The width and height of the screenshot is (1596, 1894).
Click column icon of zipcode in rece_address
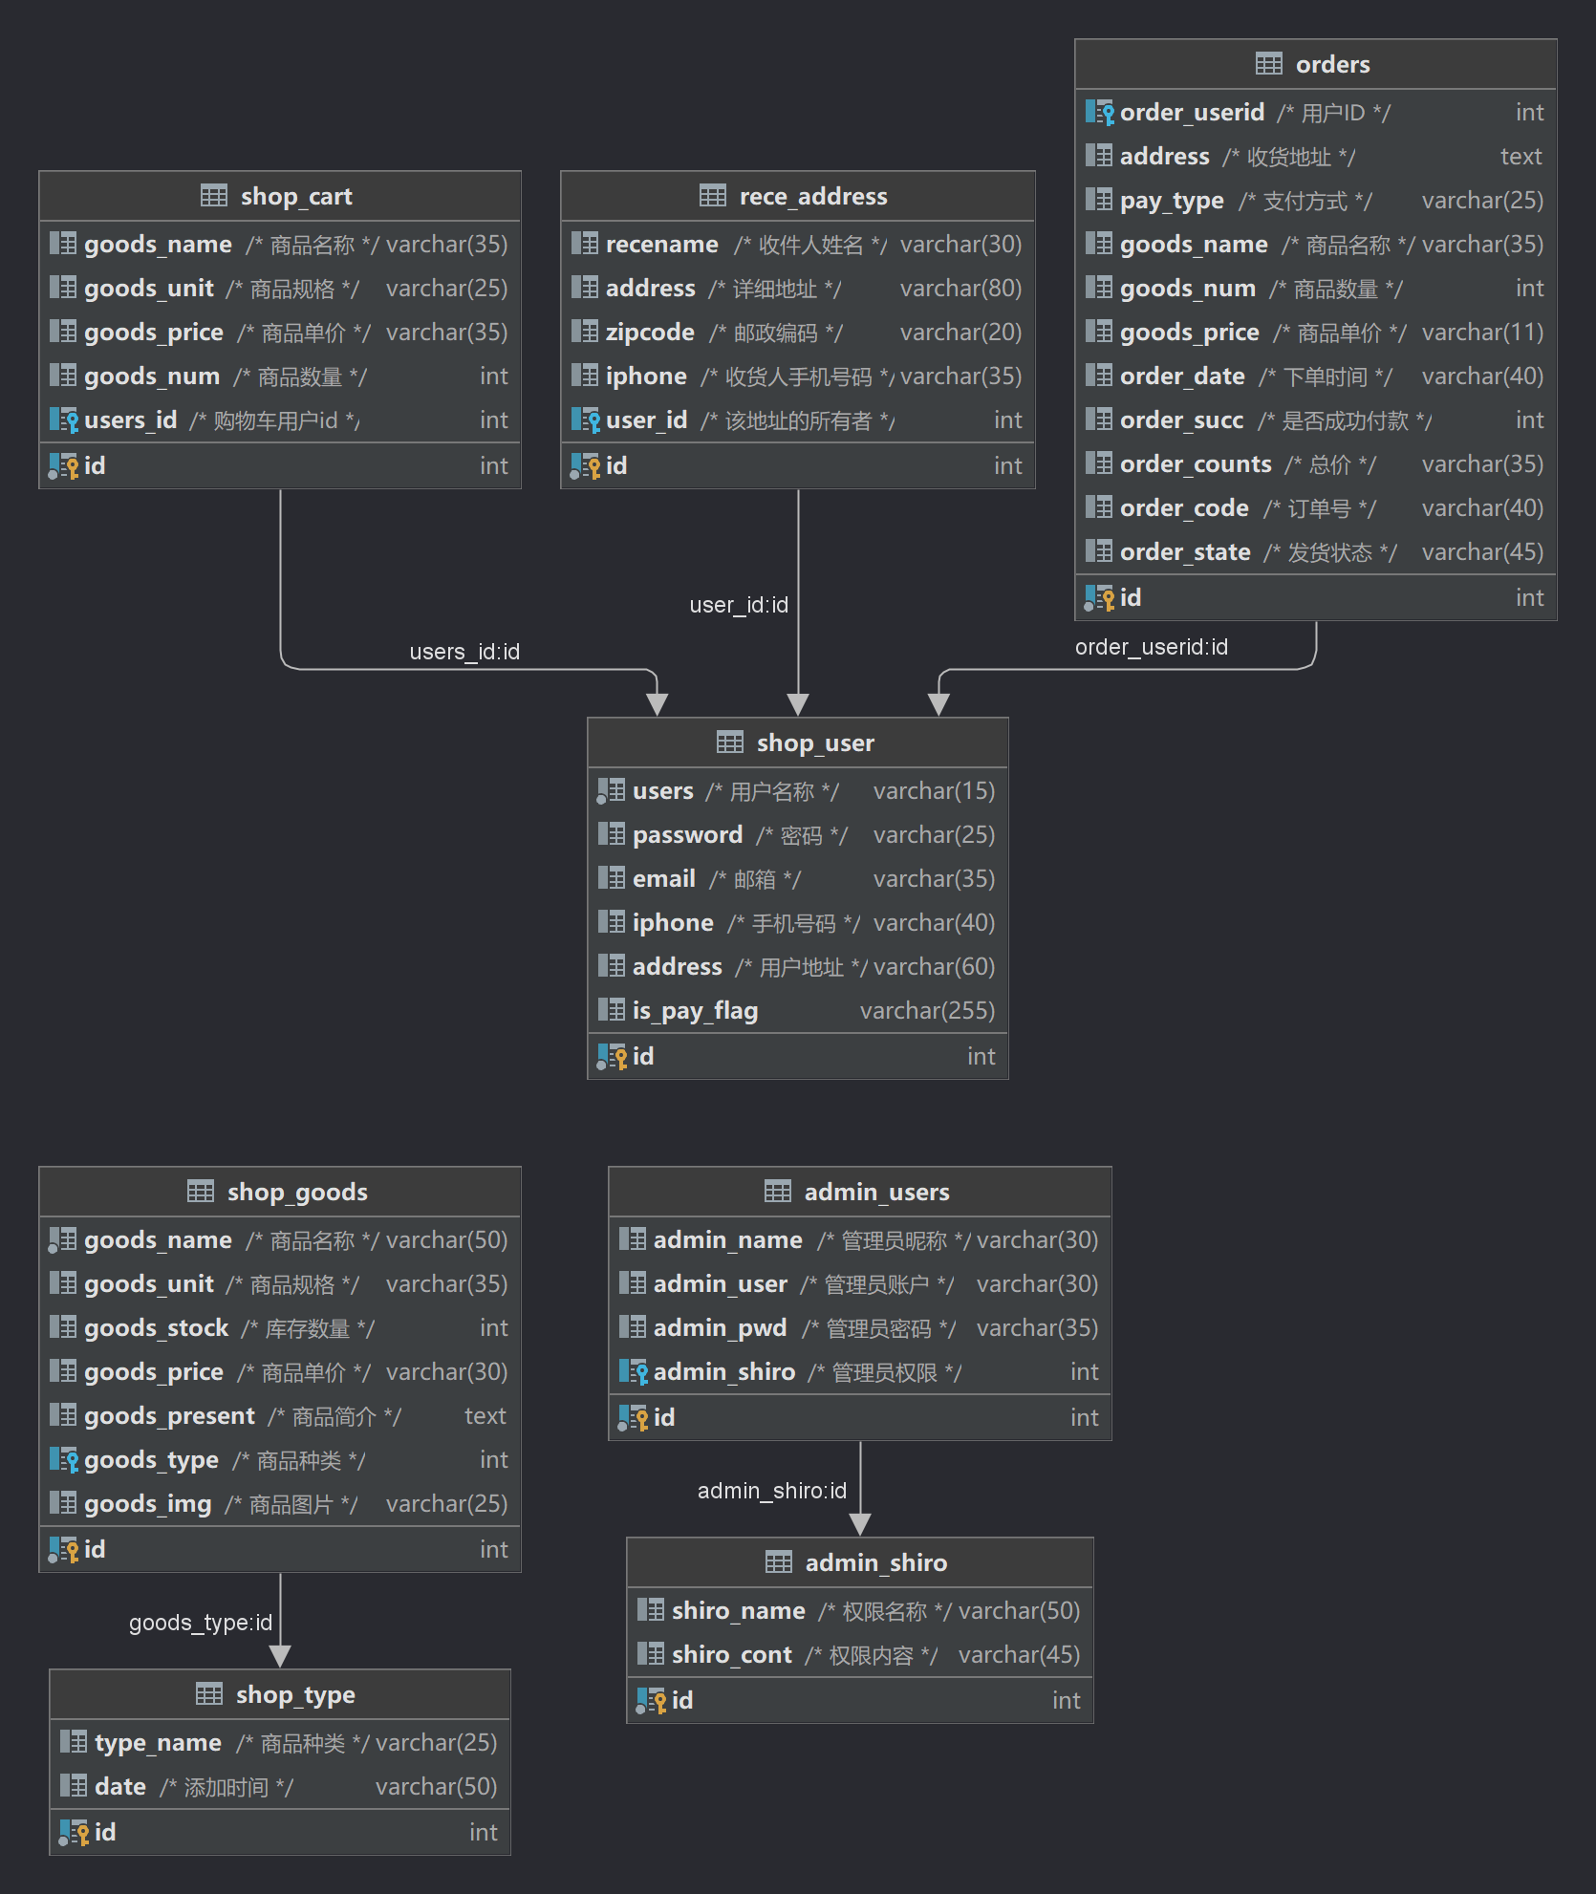pos(585,332)
